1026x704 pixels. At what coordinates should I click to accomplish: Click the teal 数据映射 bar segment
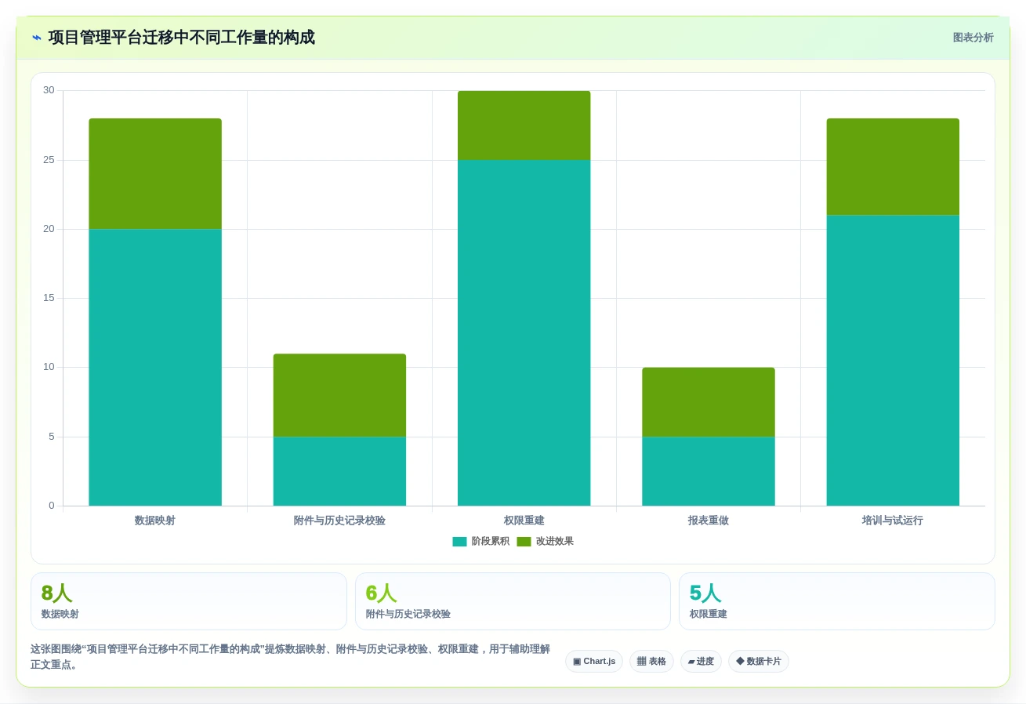(155, 368)
